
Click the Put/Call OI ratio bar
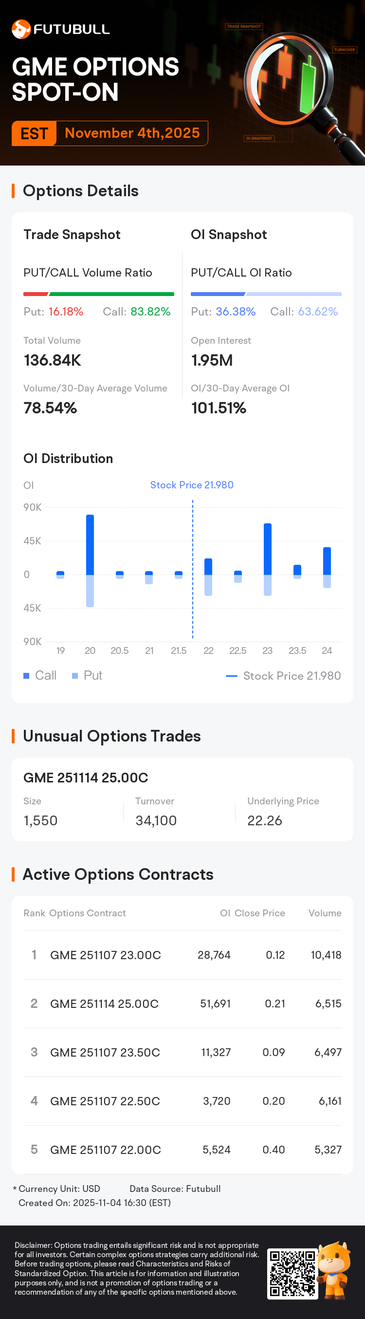click(x=266, y=294)
